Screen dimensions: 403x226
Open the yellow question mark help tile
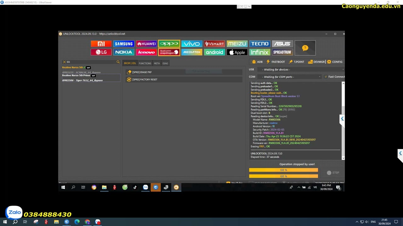click(x=305, y=48)
